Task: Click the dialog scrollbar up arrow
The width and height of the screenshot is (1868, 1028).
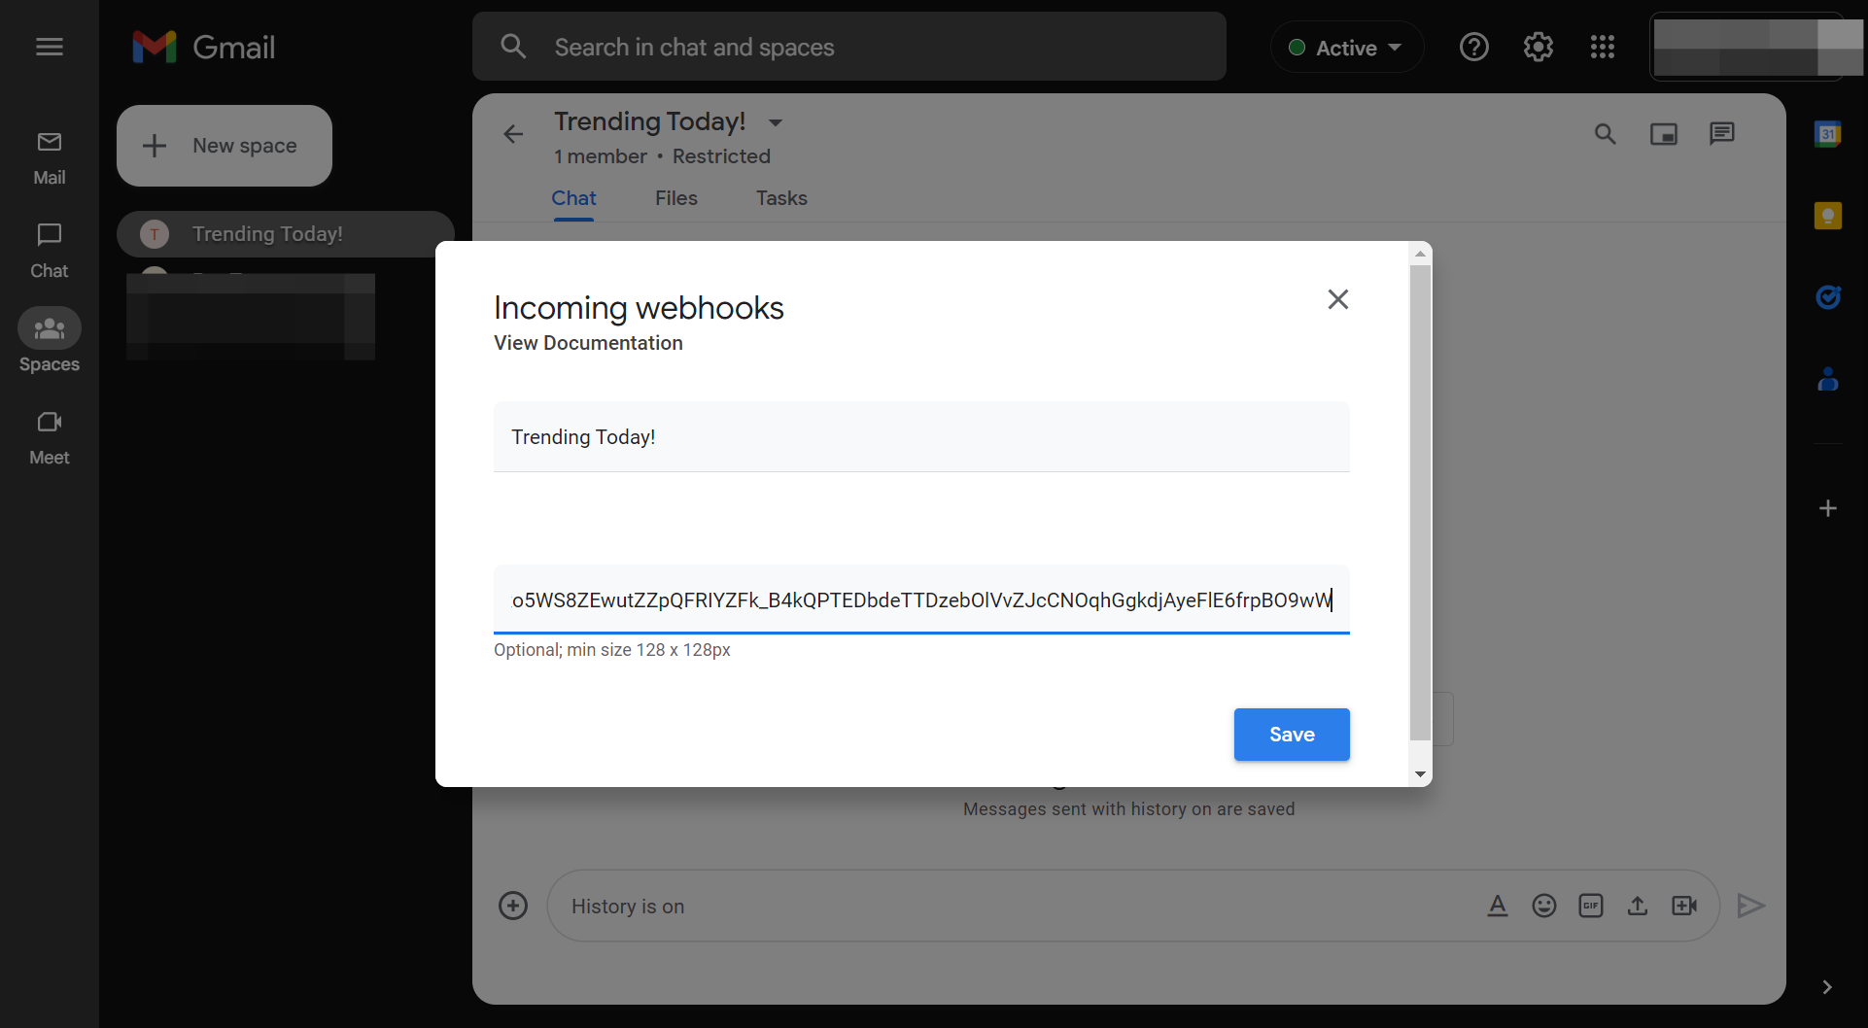Action: pyautogui.click(x=1420, y=254)
